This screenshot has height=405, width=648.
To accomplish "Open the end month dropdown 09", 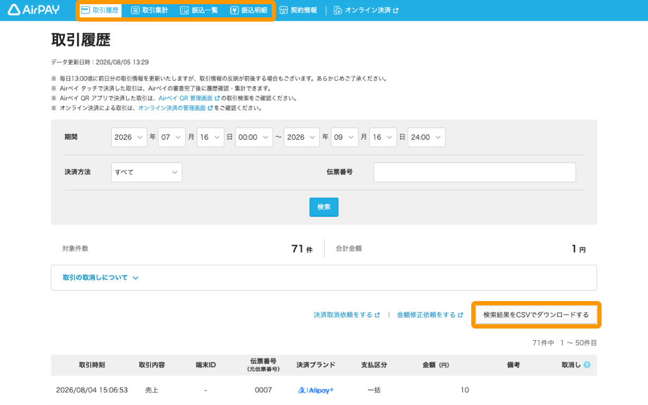I will pyautogui.click(x=345, y=137).
